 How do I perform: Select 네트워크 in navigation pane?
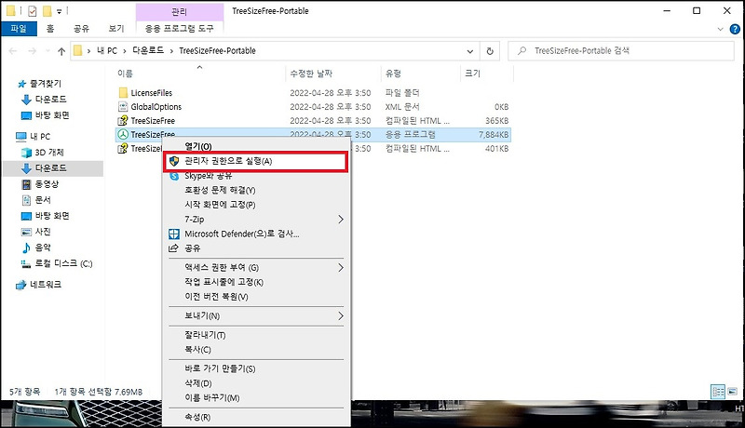(x=38, y=285)
